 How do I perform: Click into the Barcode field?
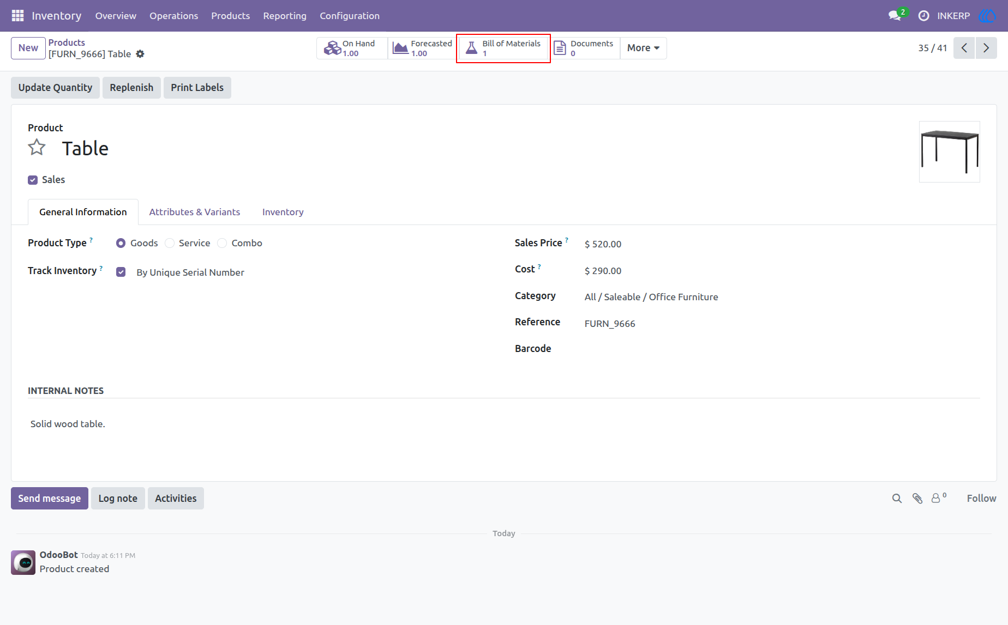point(782,349)
